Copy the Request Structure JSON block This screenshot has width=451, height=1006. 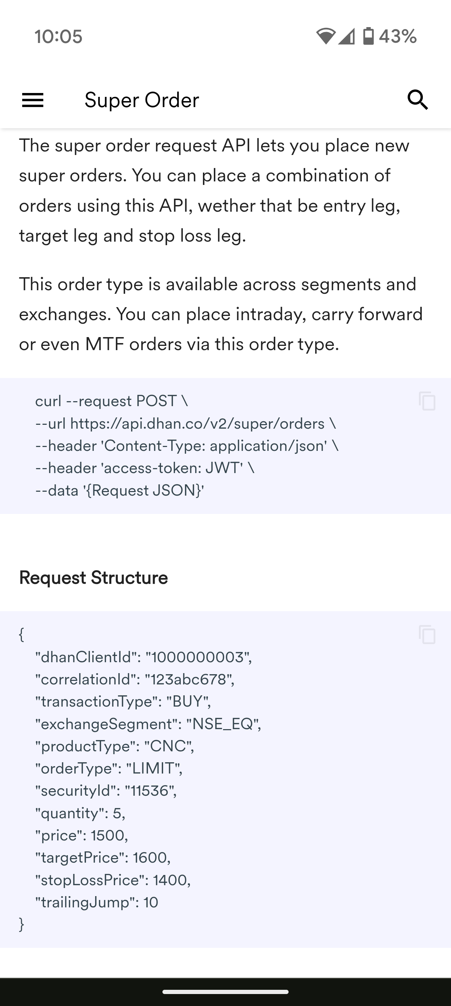(x=427, y=635)
